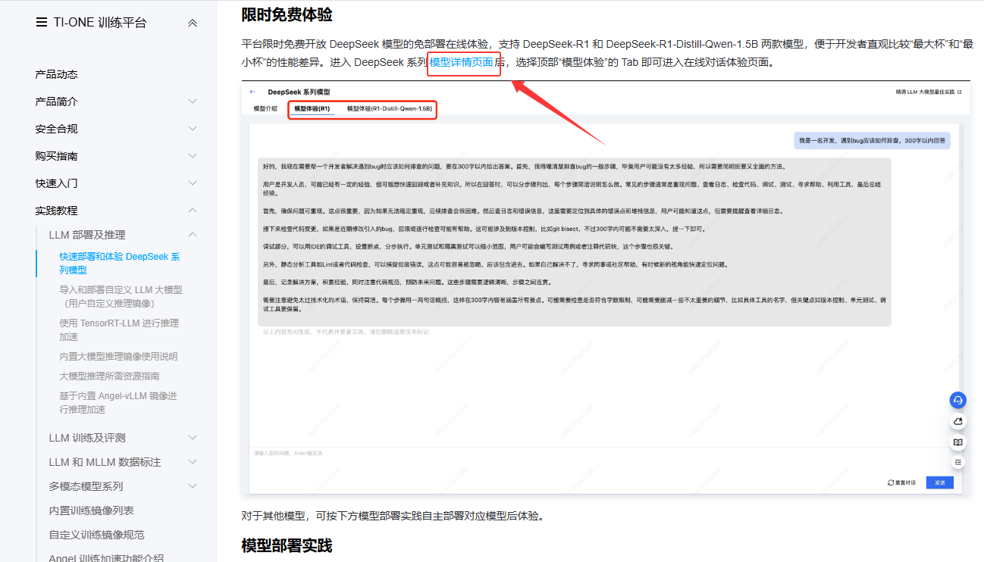
Task: Expand the LLM 训练及评测 chevron
Action: click(x=193, y=438)
